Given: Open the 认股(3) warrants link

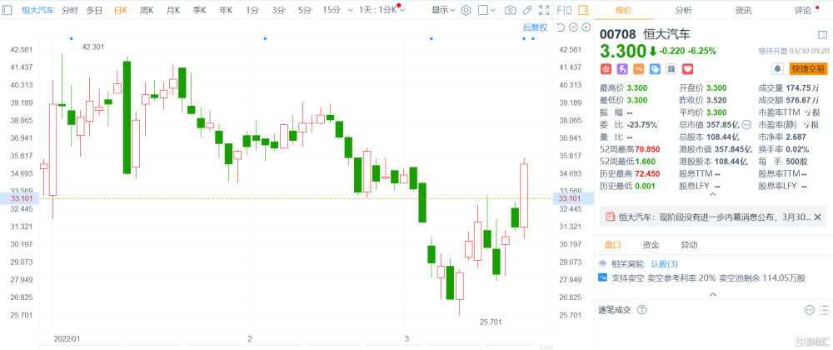Looking at the screenshot, I should (x=665, y=264).
